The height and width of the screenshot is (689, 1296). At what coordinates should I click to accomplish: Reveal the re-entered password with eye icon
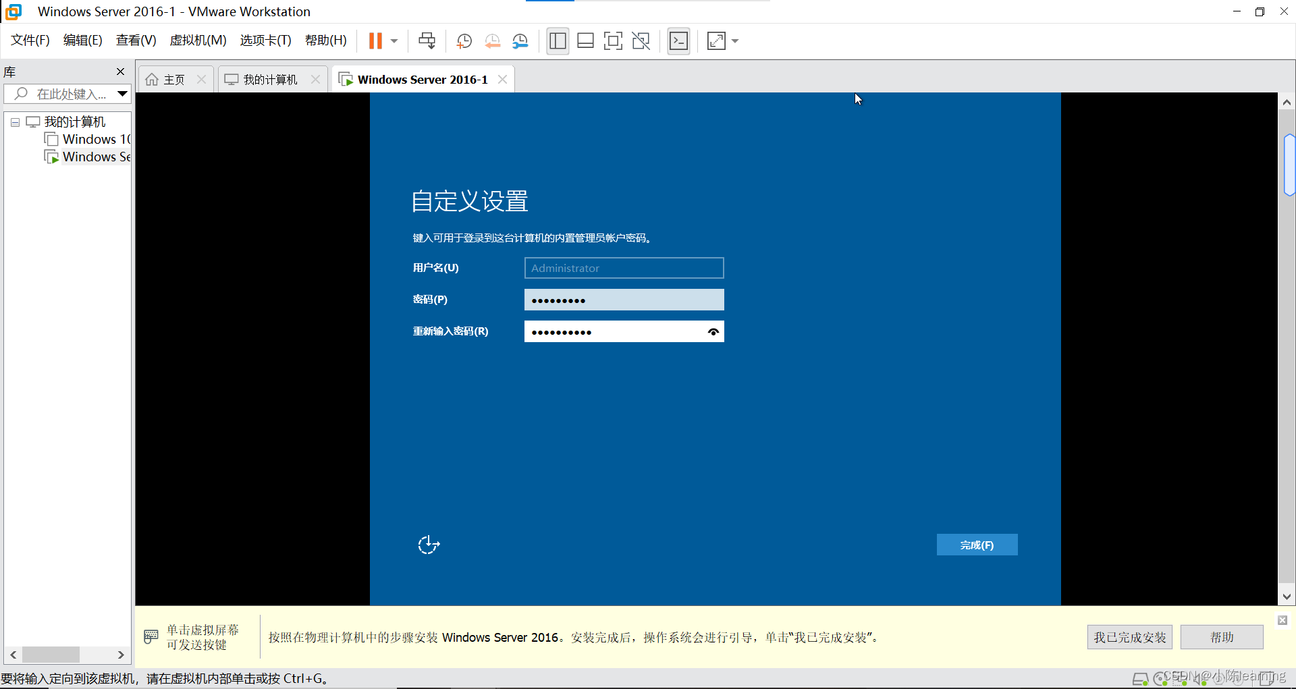[x=713, y=332]
